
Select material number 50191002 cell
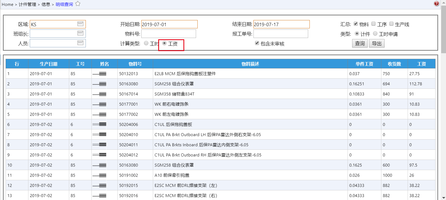[x=135, y=175]
